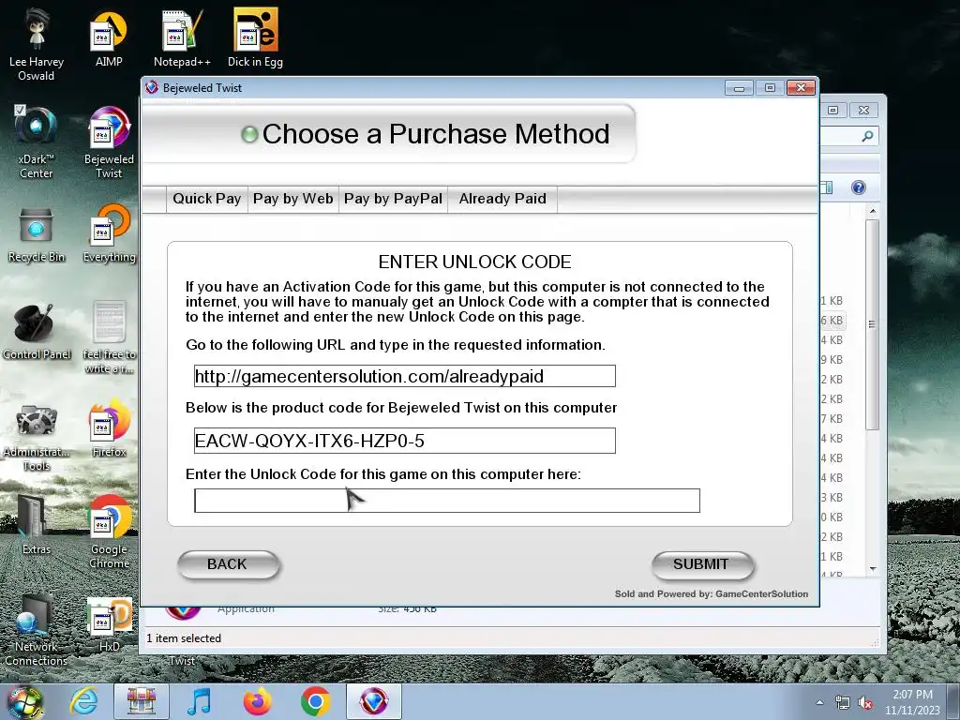Toggle the Explorer preview pane icon
The image size is (960, 720).
(x=827, y=187)
